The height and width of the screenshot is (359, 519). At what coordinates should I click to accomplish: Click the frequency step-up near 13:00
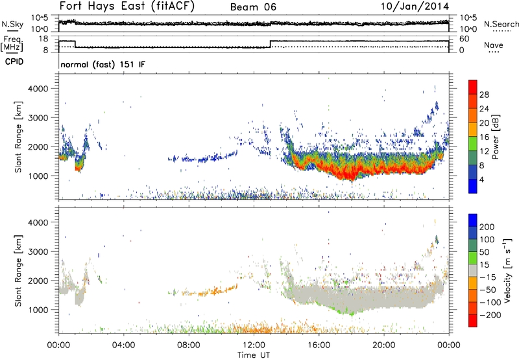click(271, 44)
